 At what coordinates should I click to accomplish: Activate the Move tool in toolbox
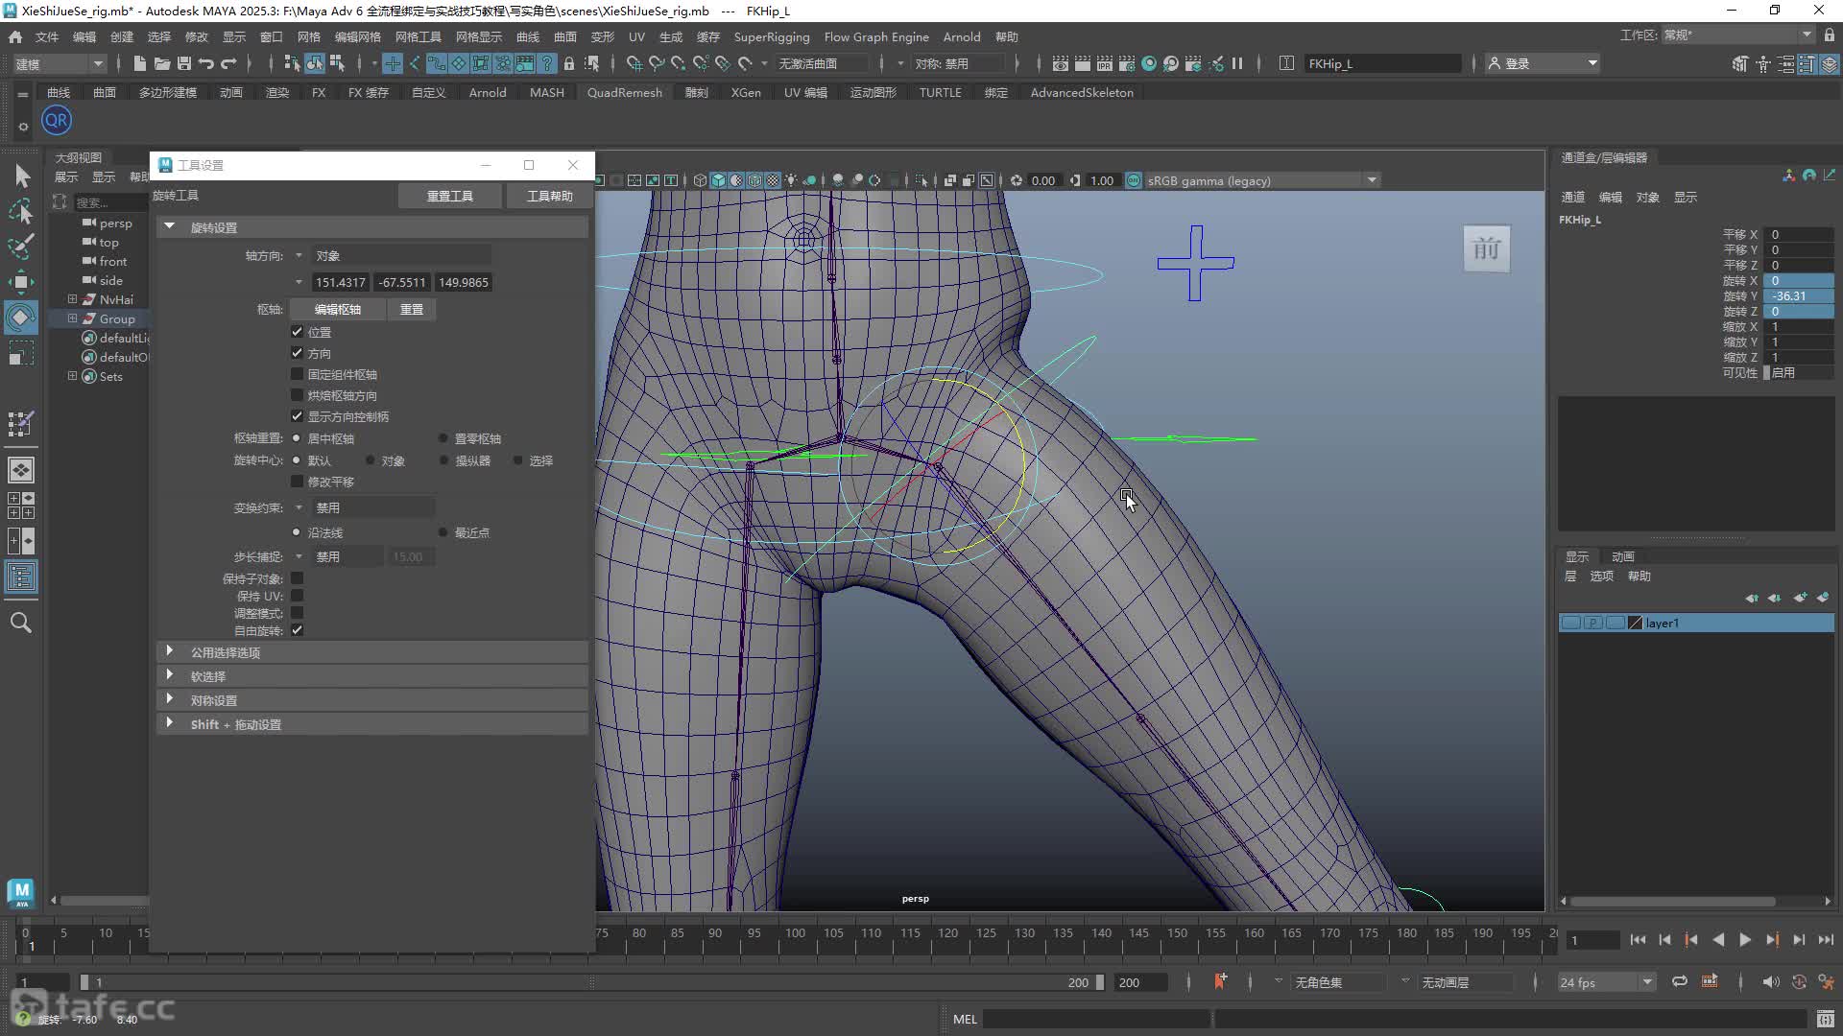[x=21, y=281]
